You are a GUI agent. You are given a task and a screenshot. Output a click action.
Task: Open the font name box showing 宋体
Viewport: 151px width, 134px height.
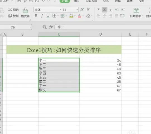[47, 10]
